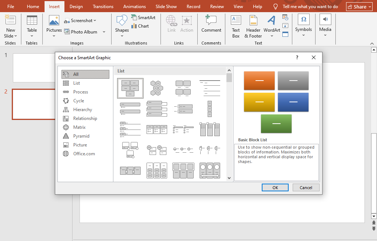Screen dimensions: 377x241
Task: Pick the Basic Block List layout thumbnail
Action: tap(130, 88)
